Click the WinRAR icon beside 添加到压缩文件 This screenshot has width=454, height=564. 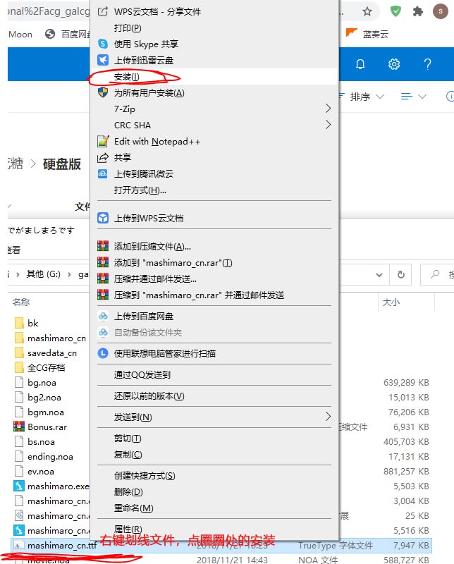pyautogui.click(x=103, y=246)
